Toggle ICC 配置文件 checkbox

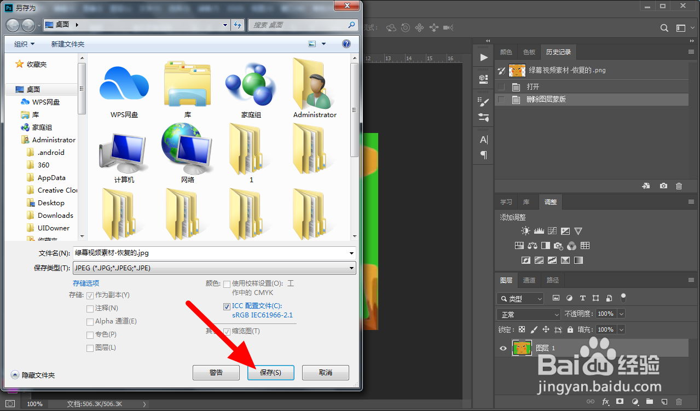tap(227, 306)
